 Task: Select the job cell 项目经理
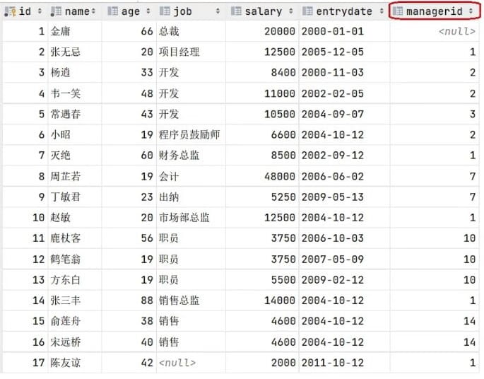[179, 52]
